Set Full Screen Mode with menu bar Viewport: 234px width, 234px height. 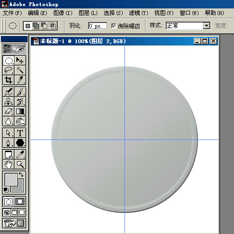tap(15, 212)
